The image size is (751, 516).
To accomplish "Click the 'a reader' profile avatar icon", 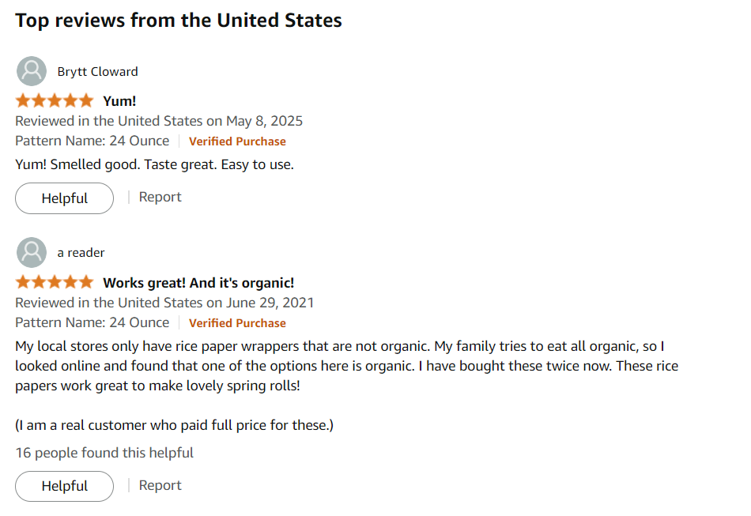I will point(32,253).
